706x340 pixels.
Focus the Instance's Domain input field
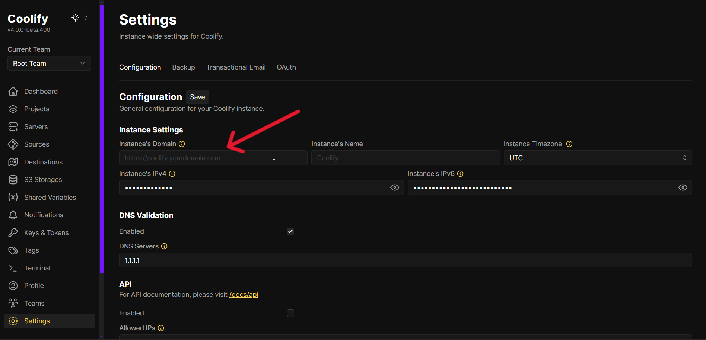213,158
